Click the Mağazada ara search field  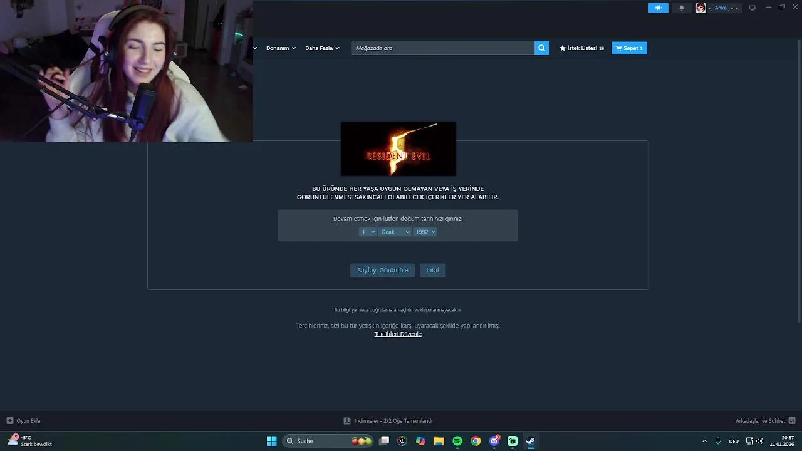[442, 48]
